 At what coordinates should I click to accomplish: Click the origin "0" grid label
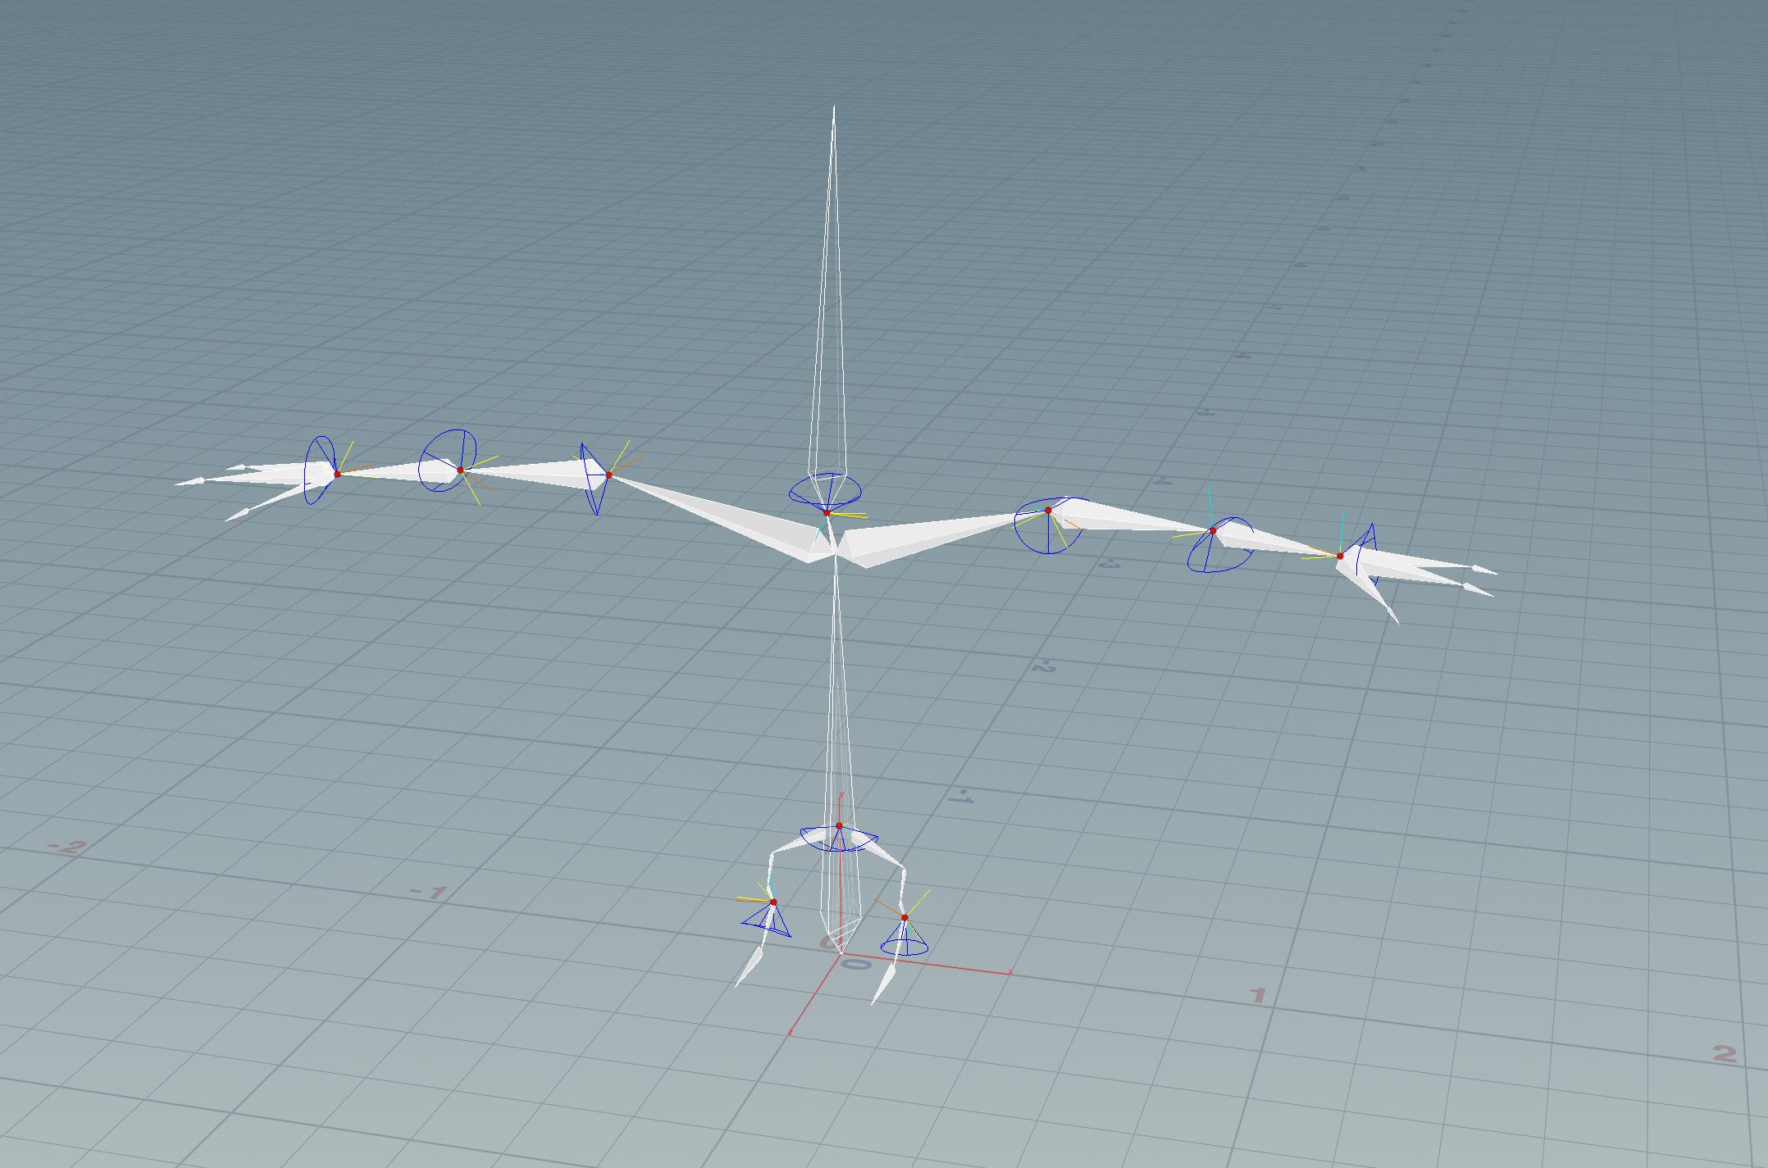tap(856, 964)
